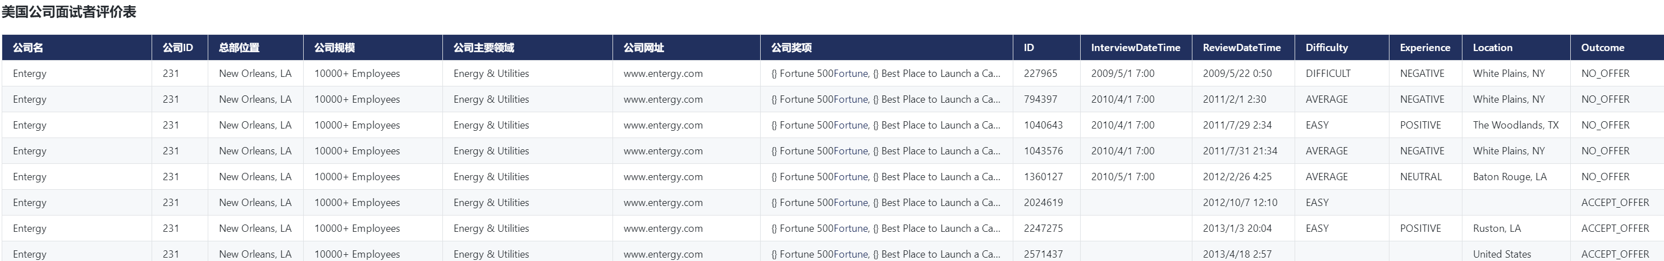The width and height of the screenshot is (1664, 261).
Task: Click the 公司规模 column header
Action: [335, 48]
